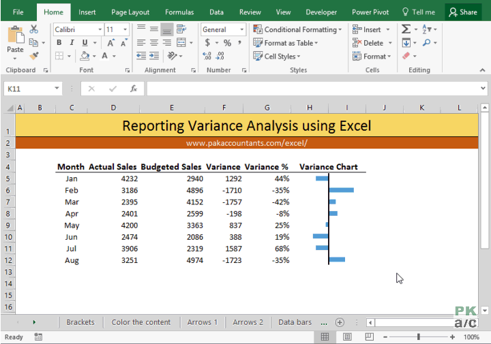Viewport: 491px width, 344px height.
Task: Expand the formula bar chevron
Action: pos(483,89)
